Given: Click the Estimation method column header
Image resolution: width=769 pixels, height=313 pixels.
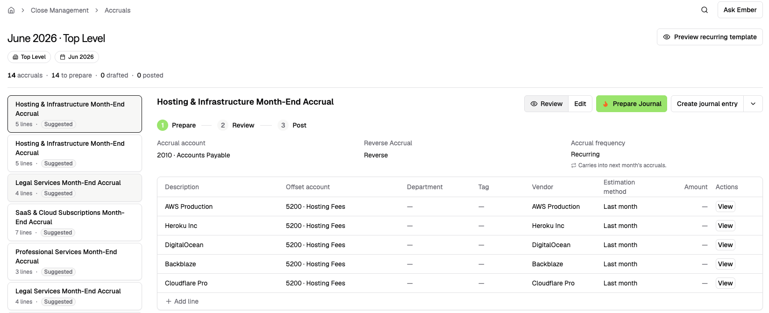Looking at the screenshot, I should click(619, 187).
